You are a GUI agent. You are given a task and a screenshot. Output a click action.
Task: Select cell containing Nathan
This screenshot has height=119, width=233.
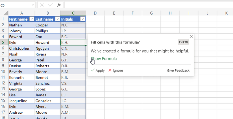pos(21,25)
